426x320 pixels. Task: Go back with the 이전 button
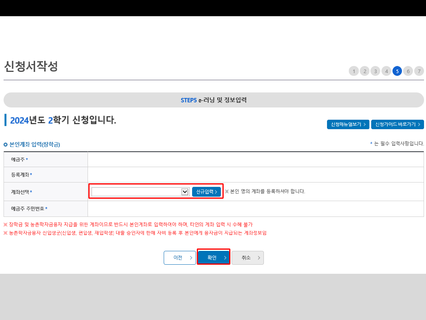pos(180,258)
